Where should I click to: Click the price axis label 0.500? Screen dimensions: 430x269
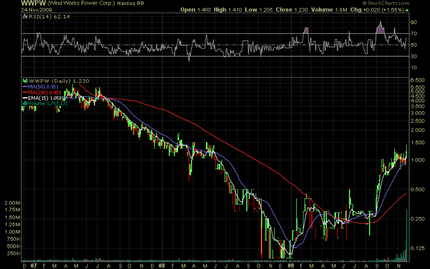[417, 190]
